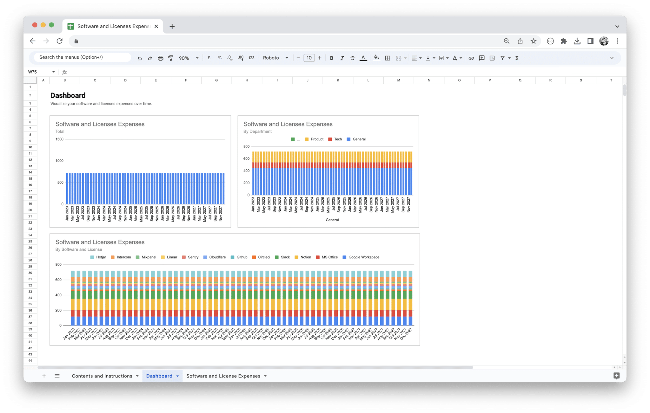Decrease decimal places
The image size is (650, 413).
pos(229,58)
